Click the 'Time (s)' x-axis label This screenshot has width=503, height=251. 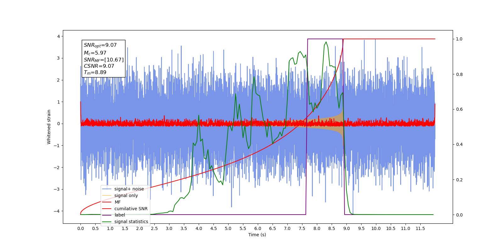point(257,235)
